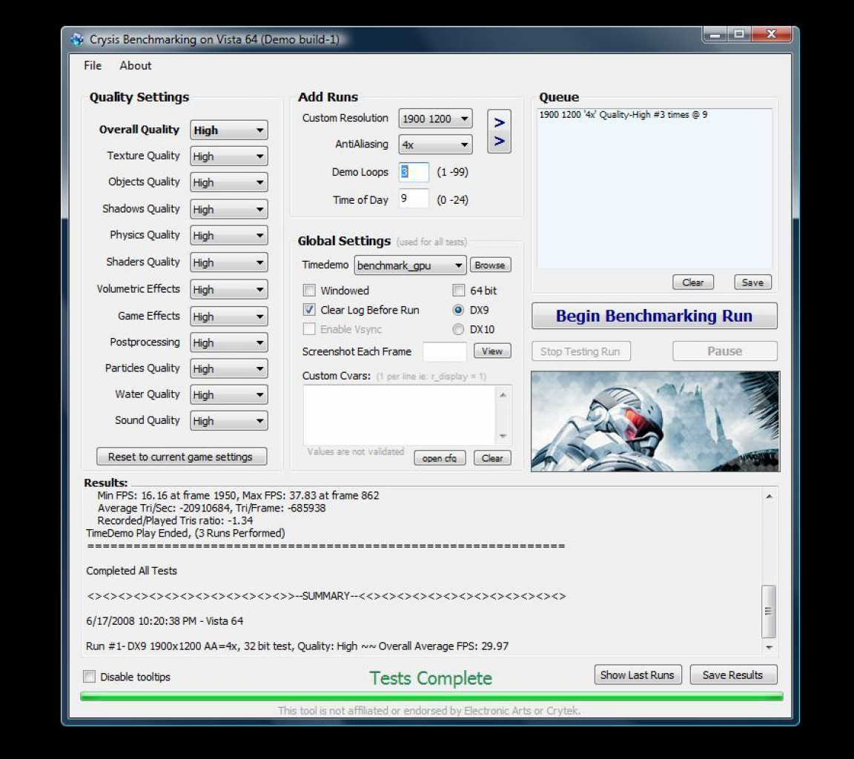The width and height of the screenshot is (854, 759).
Task: Open the Sound Quality dropdown
Action: (x=229, y=421)
